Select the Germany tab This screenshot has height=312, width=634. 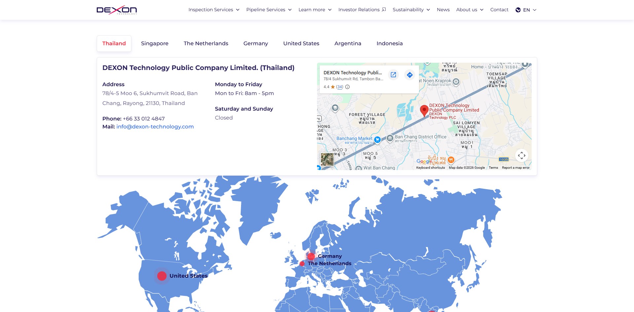pyautogui.click(x=256, y=44)
